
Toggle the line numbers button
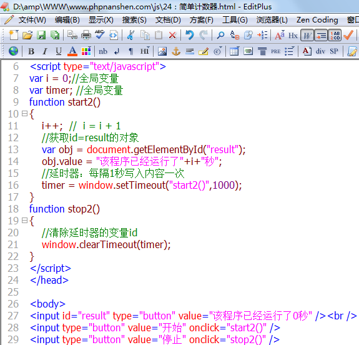point(335,35)
